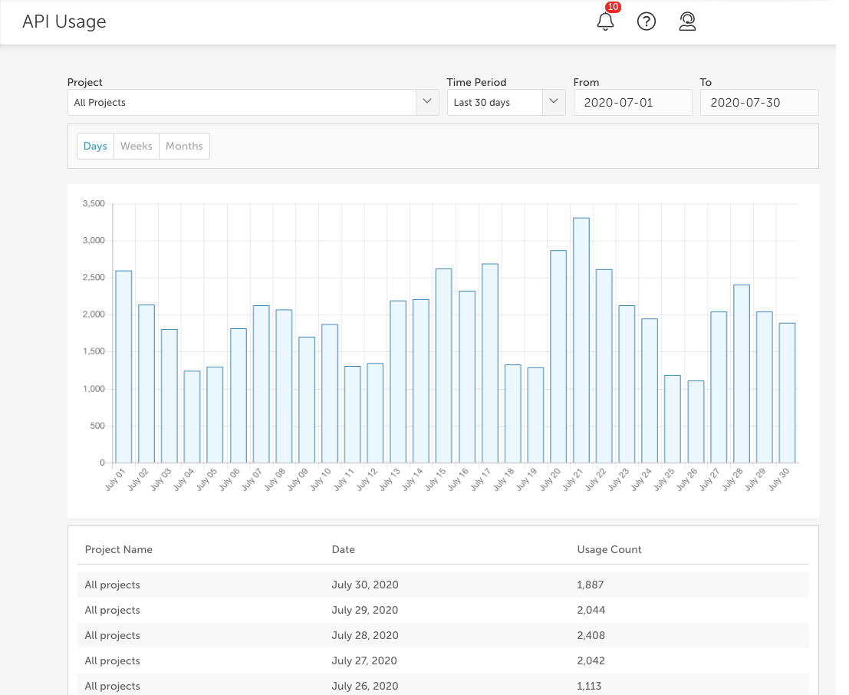Click All projects in the July 28 row
849x695 pixels.
coord(113,635)
